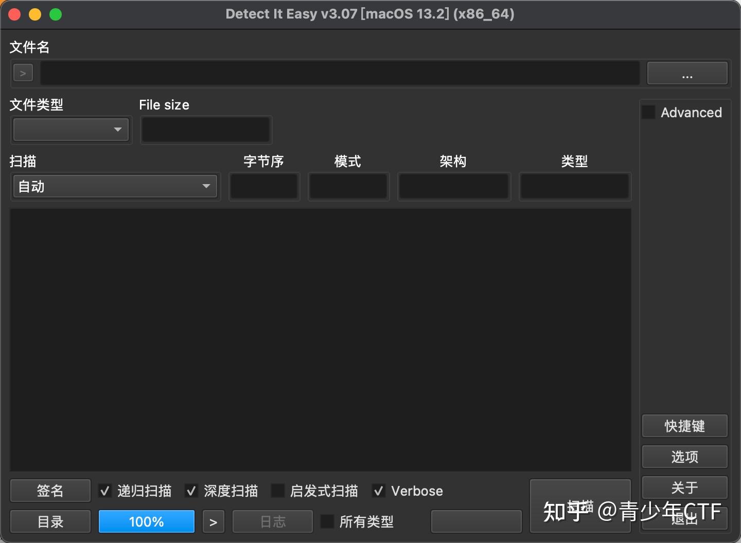Click the green macOS zoom window button

coord(56,14)
